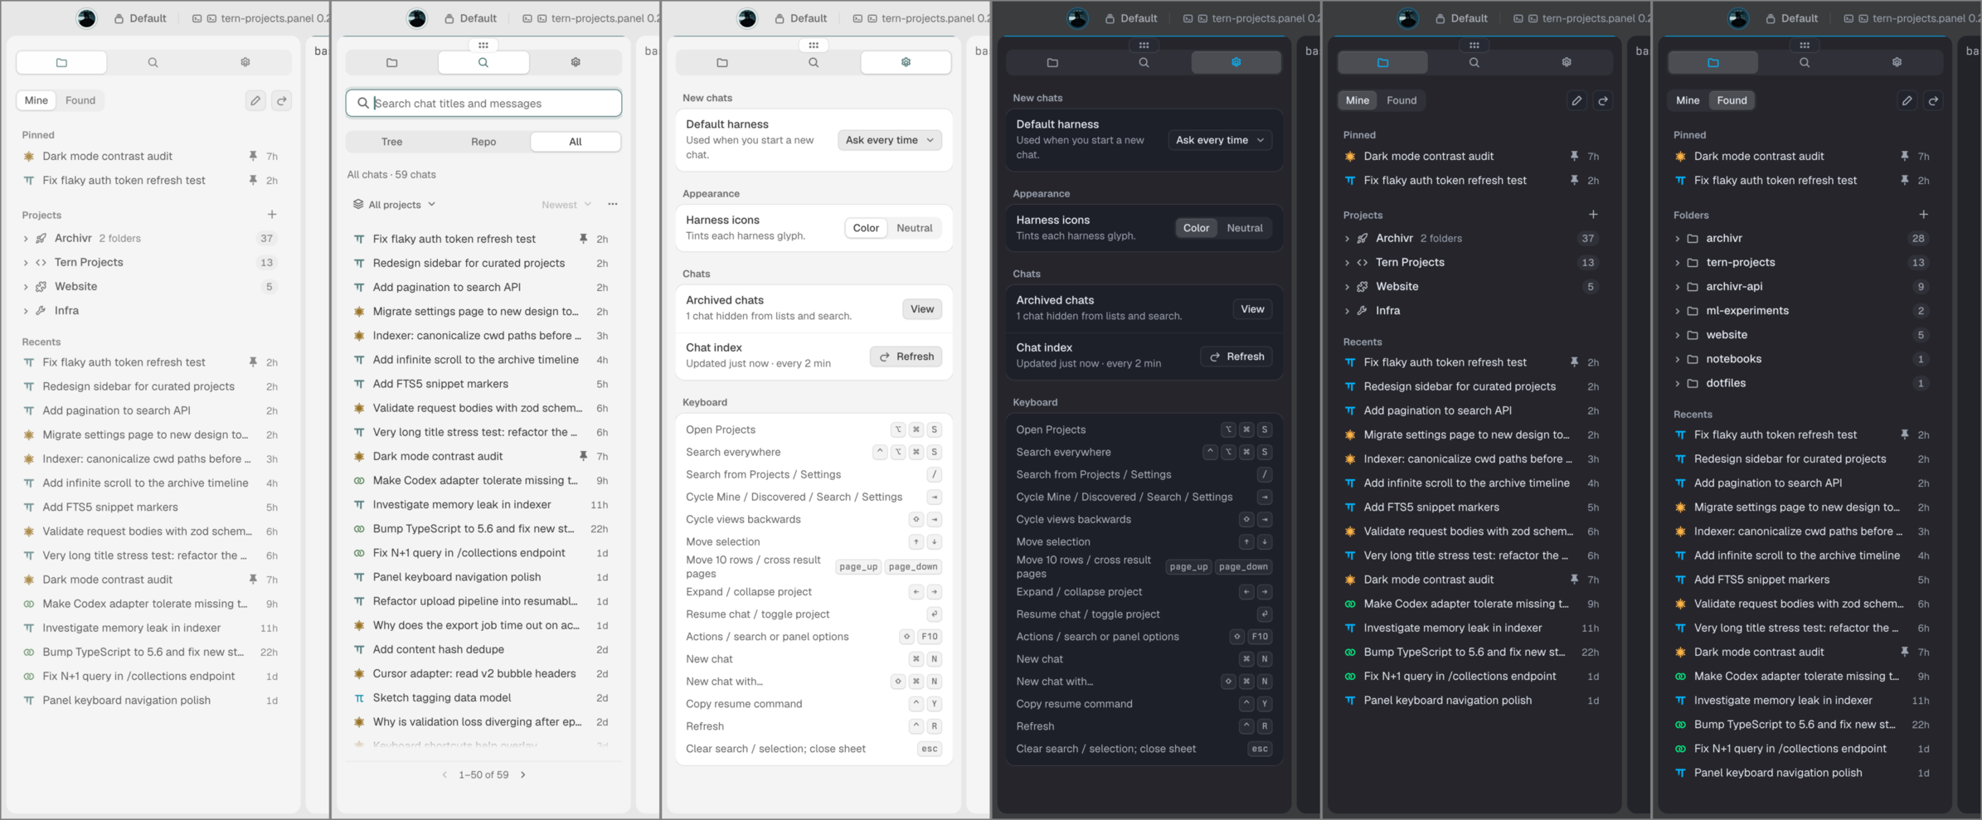Click Refresh for Chat index in the dark settings panel
Screen dimensions: 1982x820
(1236, 357)
